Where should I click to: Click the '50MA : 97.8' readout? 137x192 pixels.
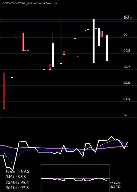tap(17, 188)
